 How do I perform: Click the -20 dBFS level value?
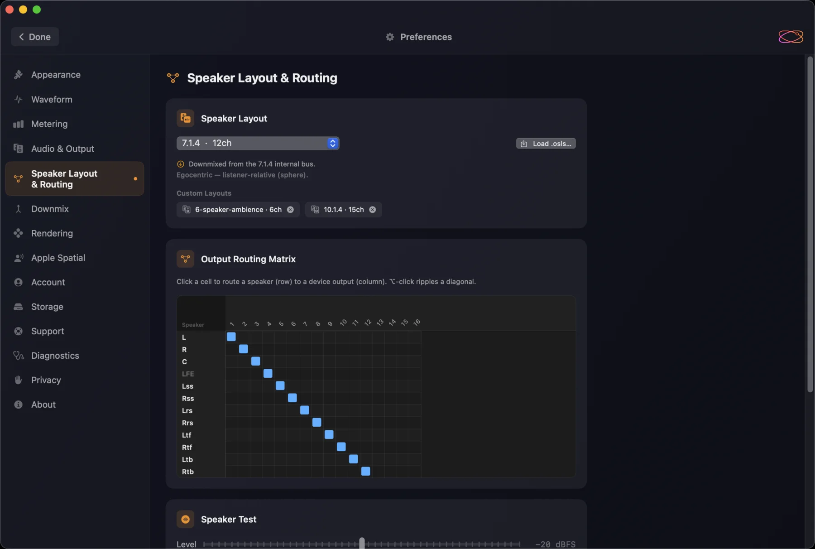[555, 544]
